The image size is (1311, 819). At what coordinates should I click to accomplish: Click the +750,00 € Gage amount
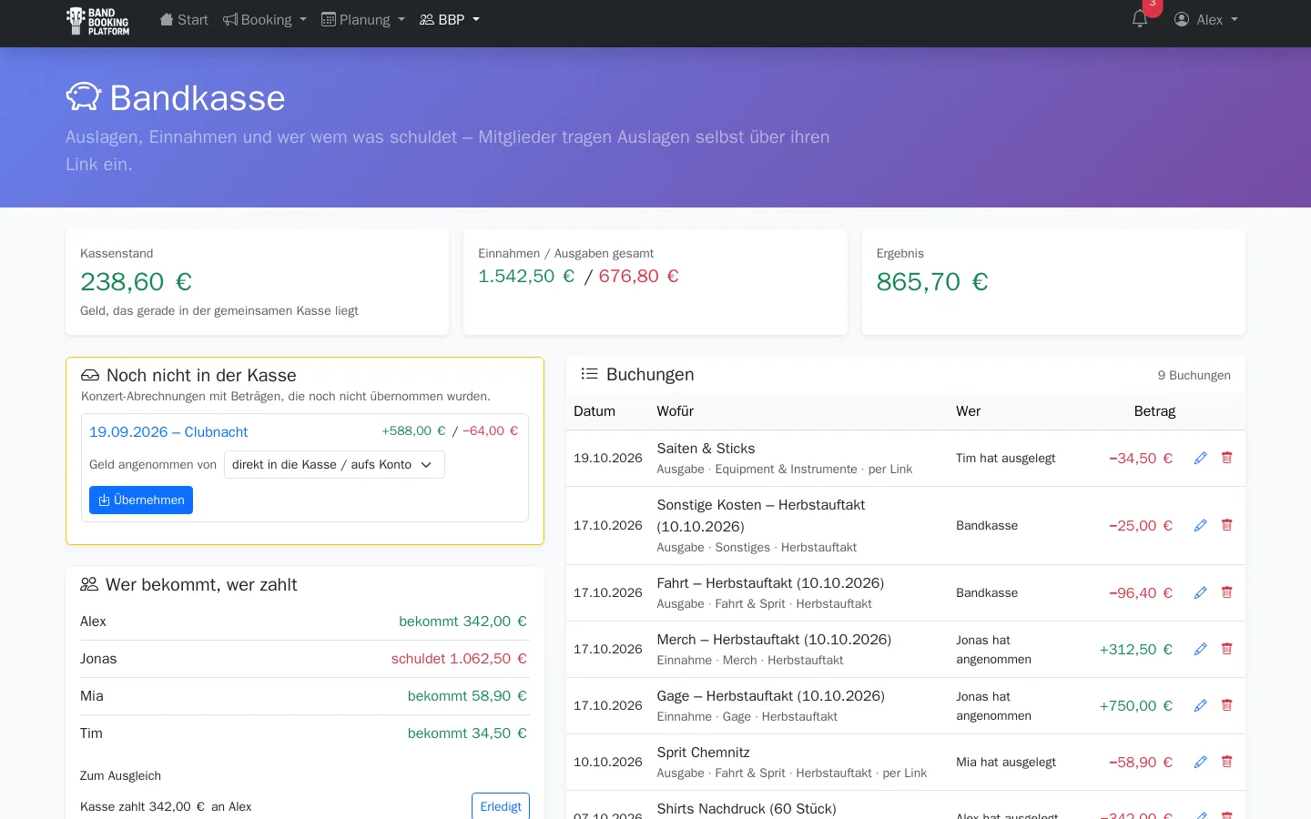(1135, 705)
